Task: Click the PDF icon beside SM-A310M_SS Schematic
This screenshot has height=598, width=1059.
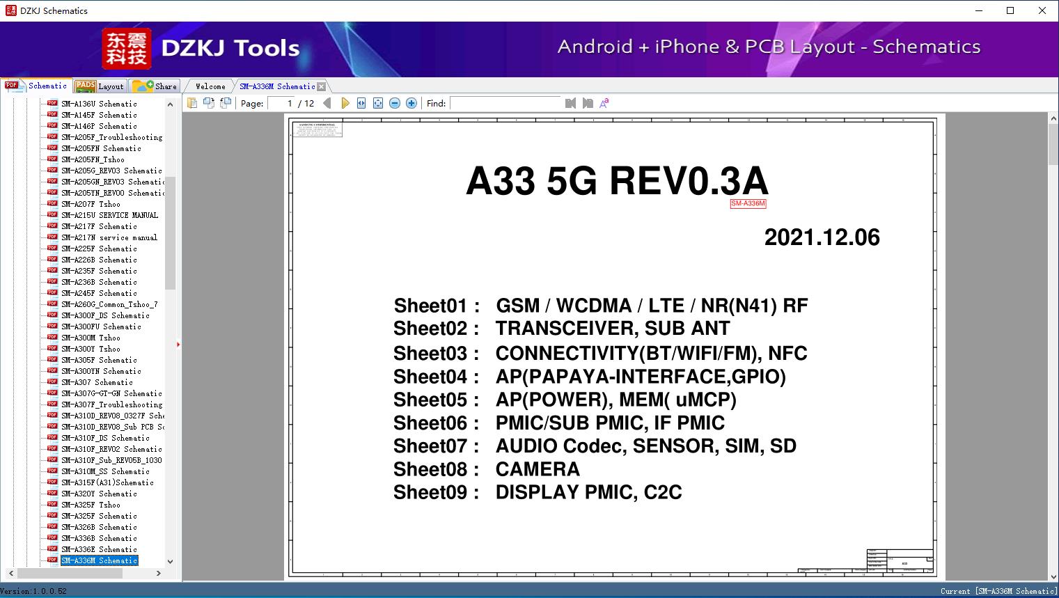Action: point(52,471)
